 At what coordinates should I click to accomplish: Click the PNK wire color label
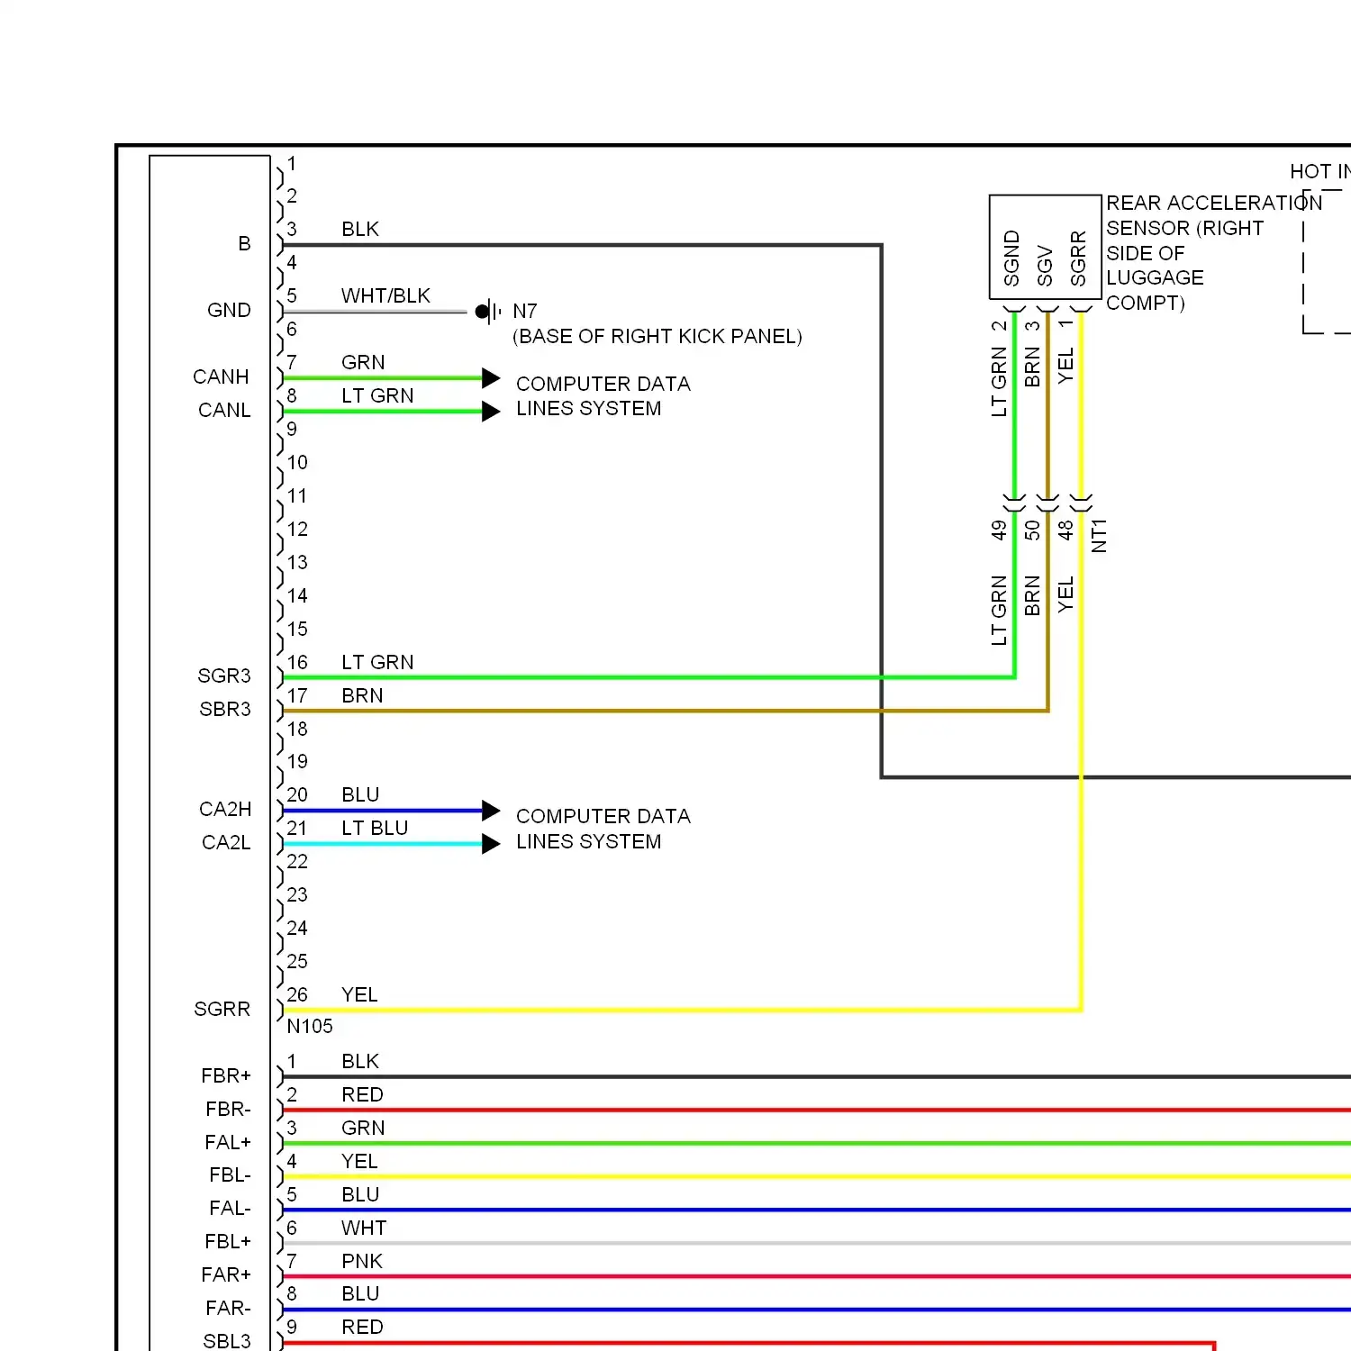coord(362,1262)
